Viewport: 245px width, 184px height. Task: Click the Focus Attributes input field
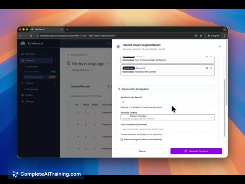pos(168,129)
